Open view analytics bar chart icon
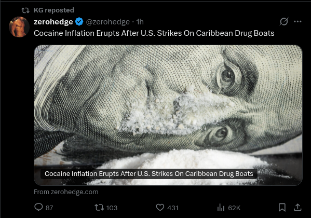311x218 pixels. pyautogui.click(x=221, y=208)
